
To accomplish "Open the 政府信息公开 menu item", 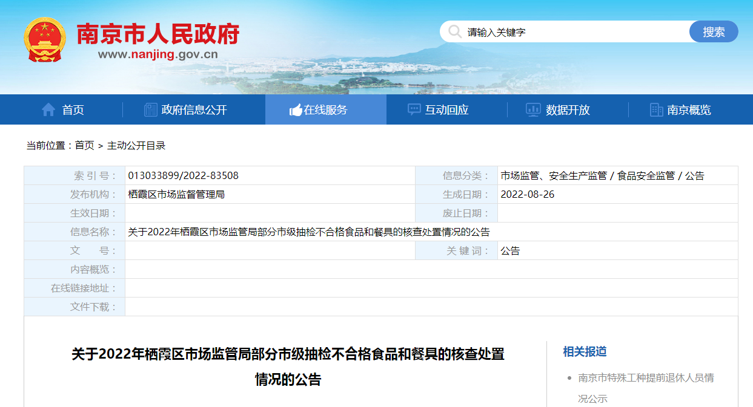I will 194,109.
